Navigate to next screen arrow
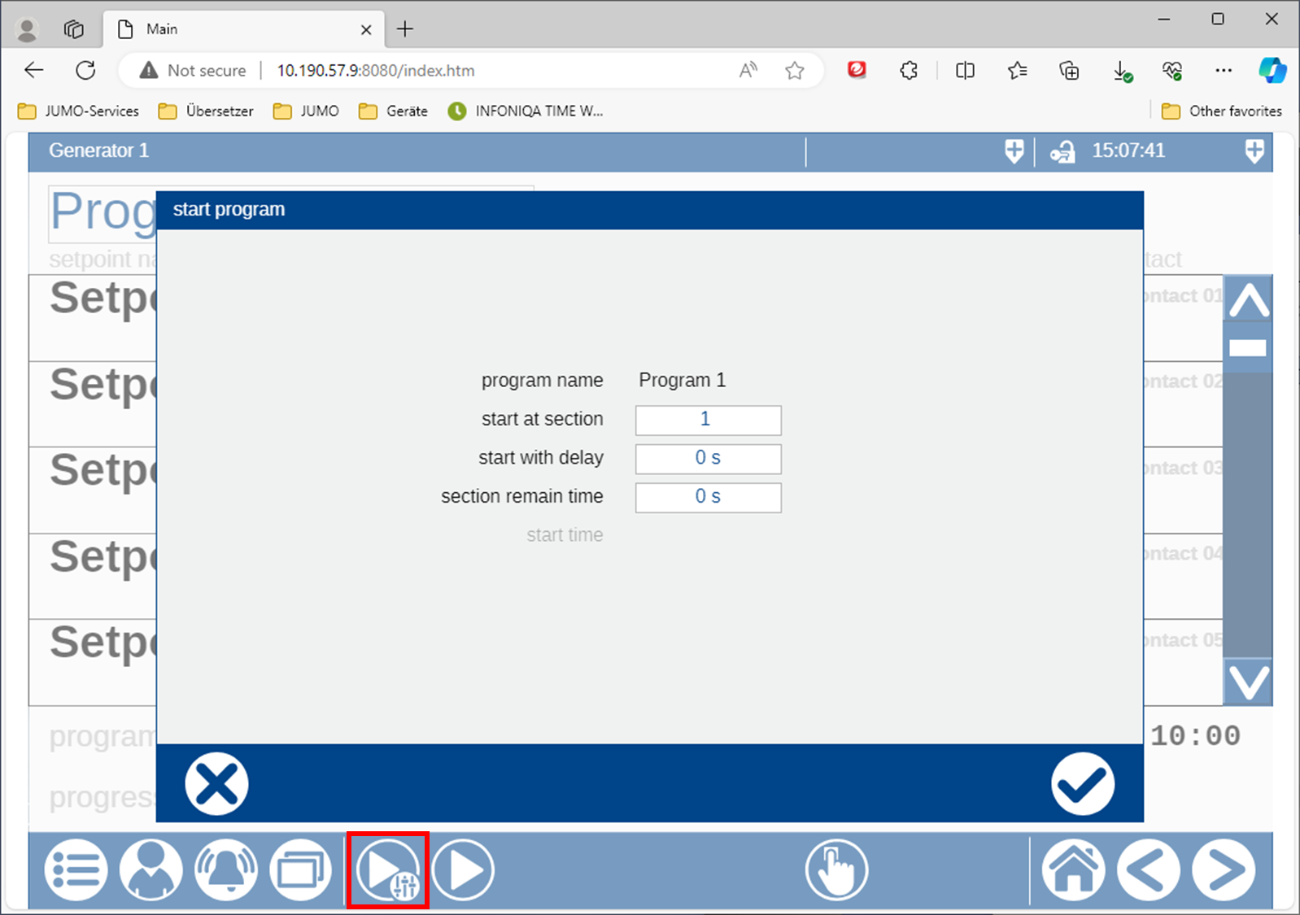This screenshot has height=915, width=1300. tap(1223, 870)
